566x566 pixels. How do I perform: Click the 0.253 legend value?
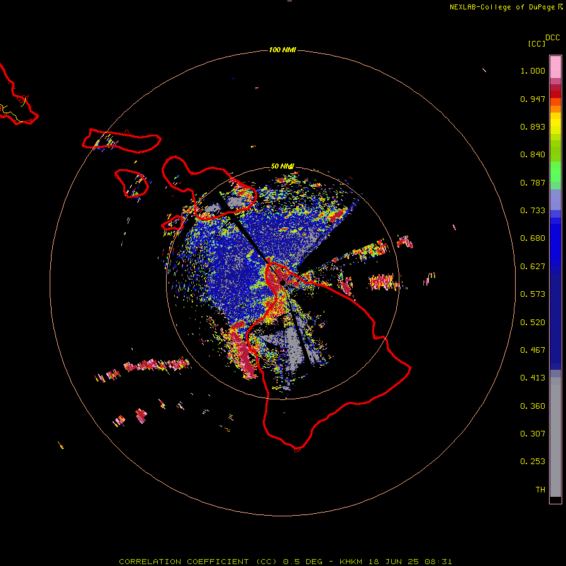tap(533, 462)
